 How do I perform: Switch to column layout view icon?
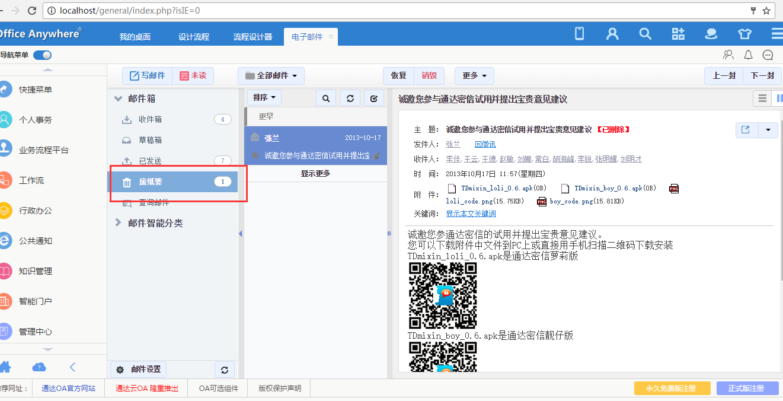[x=779, y=98]
